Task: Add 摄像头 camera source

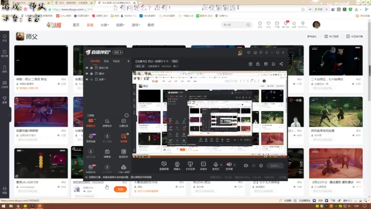Action: (x=177, y=166)
